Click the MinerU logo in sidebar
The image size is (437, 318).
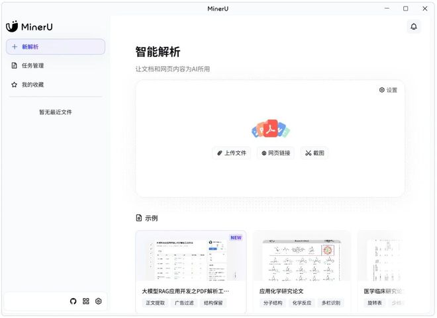tap(29, 26)
